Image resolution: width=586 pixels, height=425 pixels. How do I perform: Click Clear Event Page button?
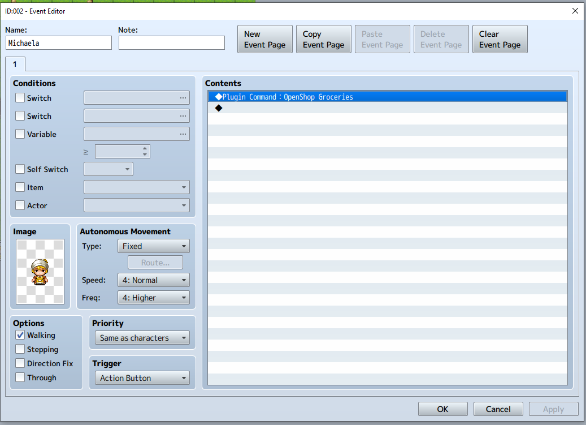tap(500, 39)
